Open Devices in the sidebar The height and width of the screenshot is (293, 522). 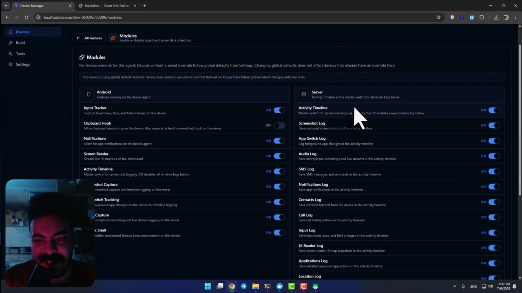point(33,32)
